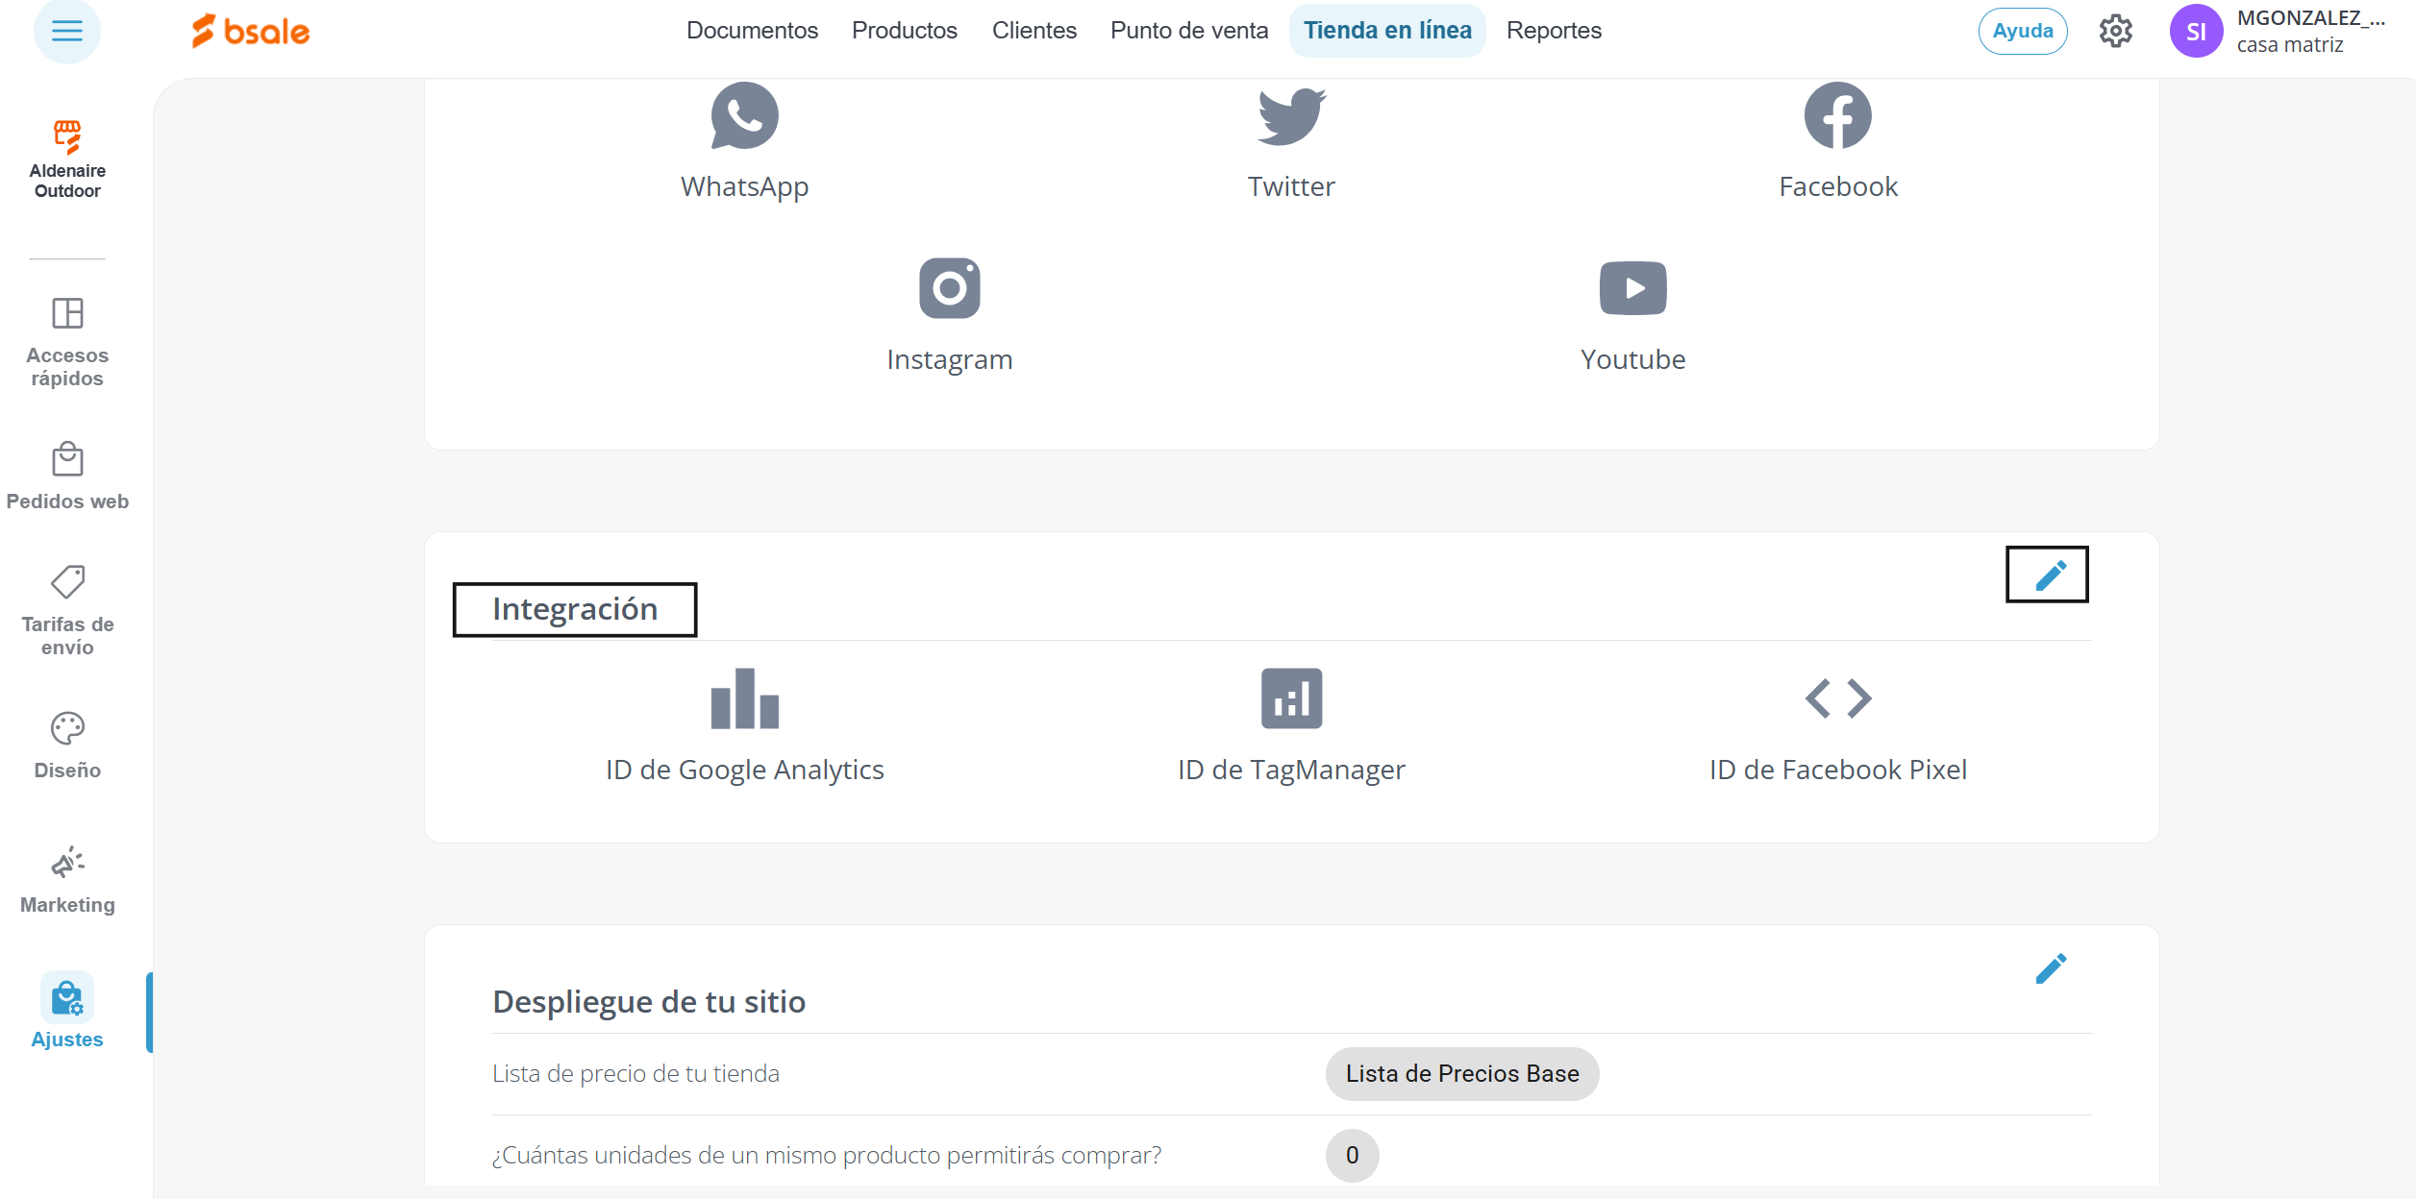The width and height of the screenshot is (2416, 1199).
Task: Edit Despliegue de tu sitio section
Action: [2049, 968]
